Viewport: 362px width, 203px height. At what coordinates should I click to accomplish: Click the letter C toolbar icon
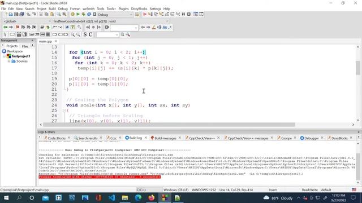click(90, 34)
